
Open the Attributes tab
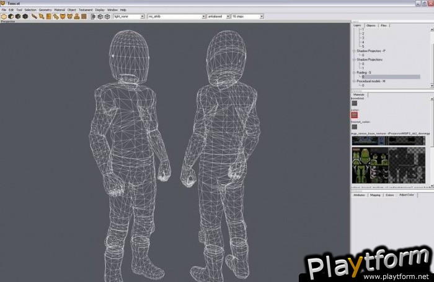[x=359, y=195]
